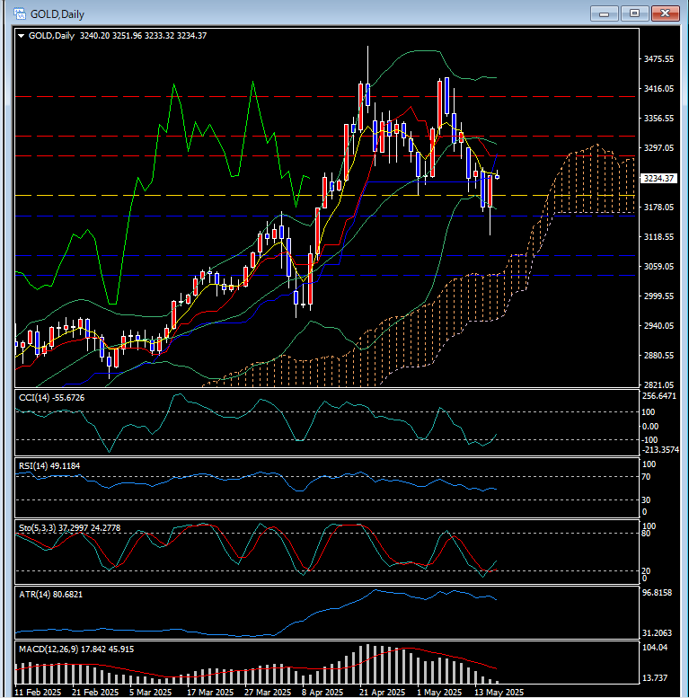
Task: Click the 1 May 2025 date label
Action: (x=439, y=693)
